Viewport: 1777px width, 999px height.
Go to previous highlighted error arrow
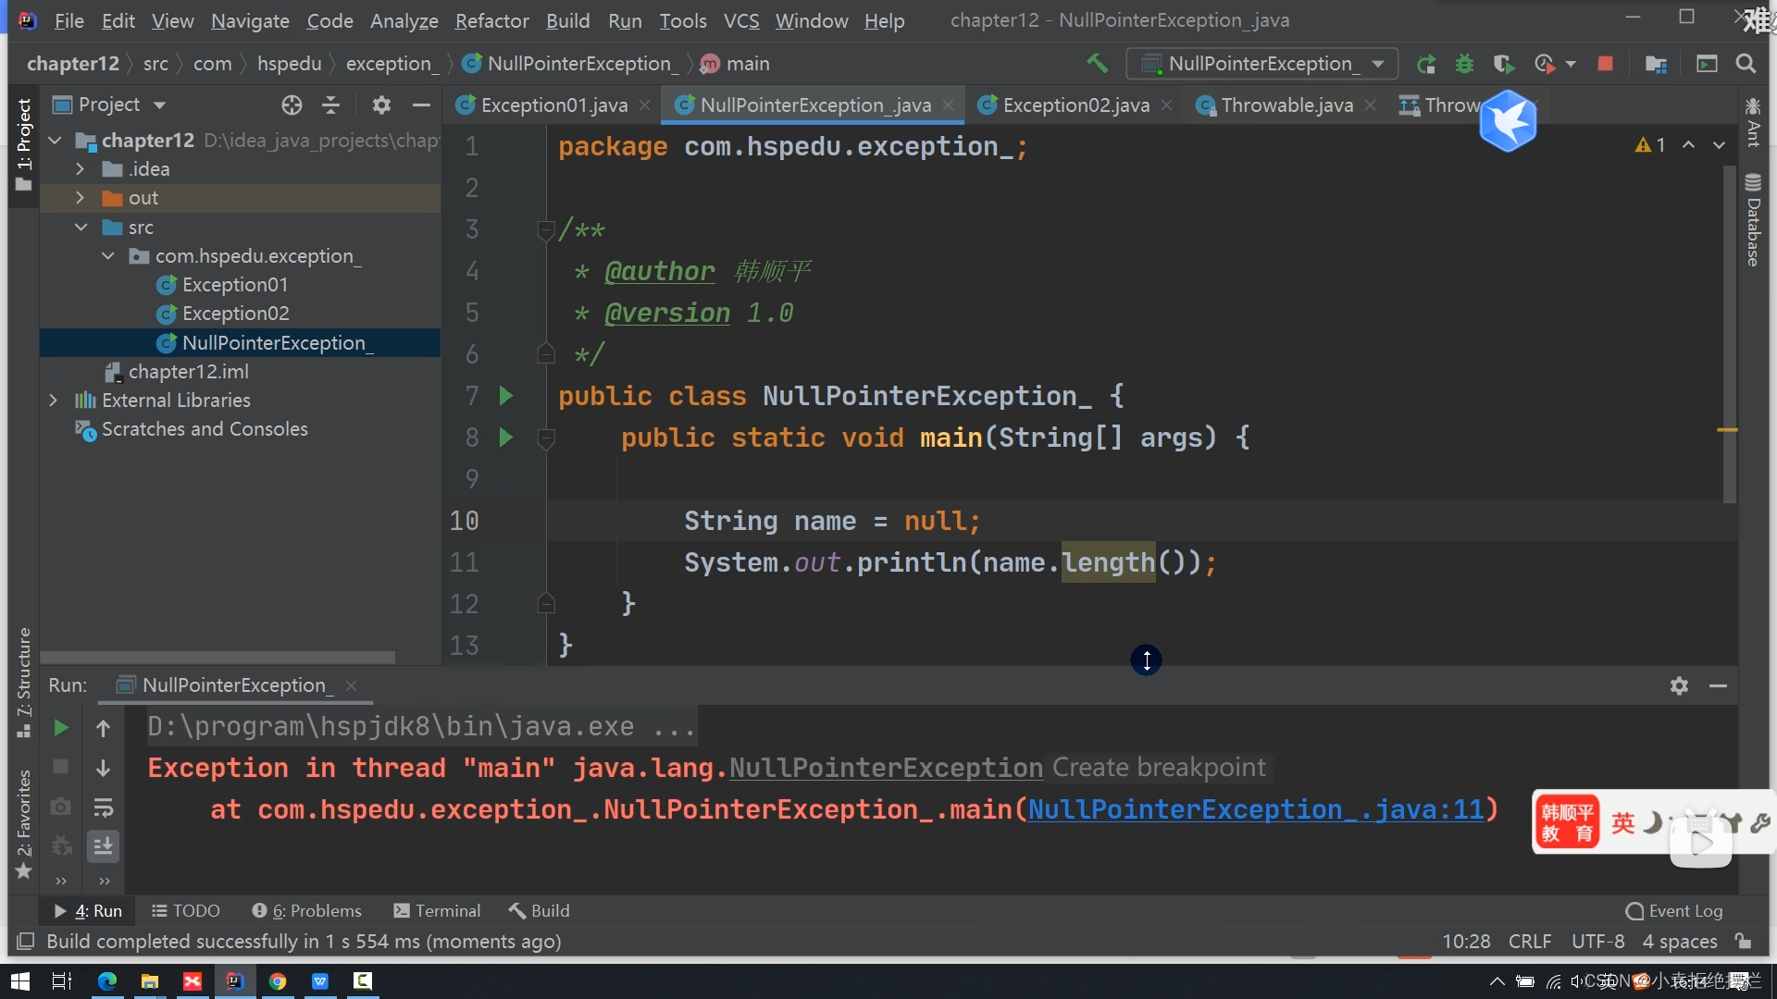pos(1689,145)
